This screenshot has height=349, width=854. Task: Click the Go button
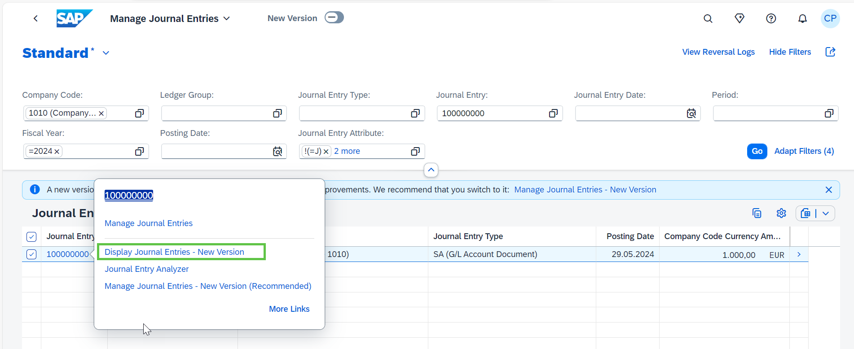[x=757, y=151]
